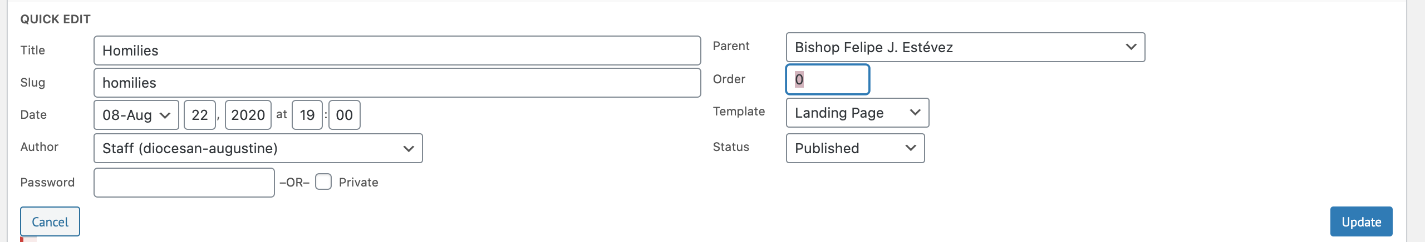Viewport: 1425px width, 242px height.
Task: Click the Order number field
Action: [827, 79]
